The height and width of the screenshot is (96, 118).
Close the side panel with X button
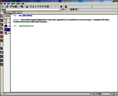(x=9, y=16)
